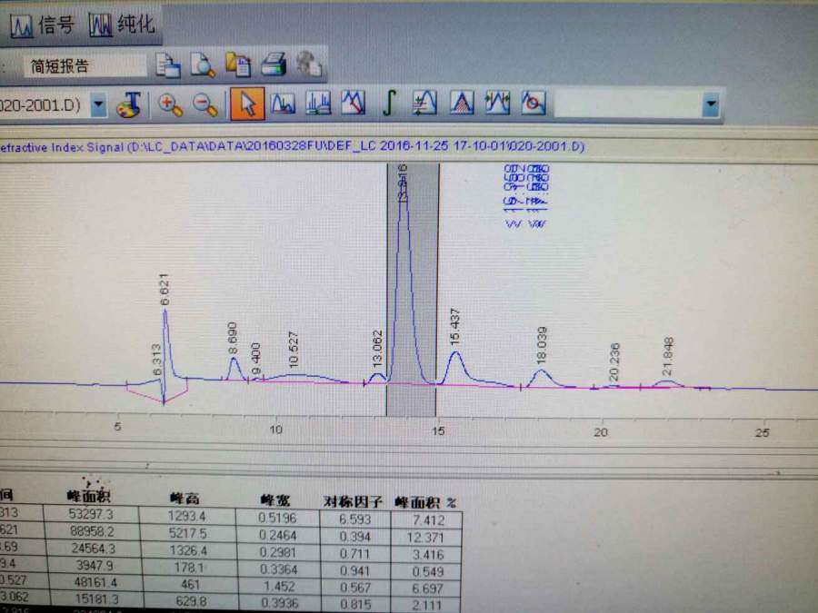This screenshot has height=613, width=818.
Task: Click the multi-peak baseline (bar peaks) icon
Action: click(318, 103)
